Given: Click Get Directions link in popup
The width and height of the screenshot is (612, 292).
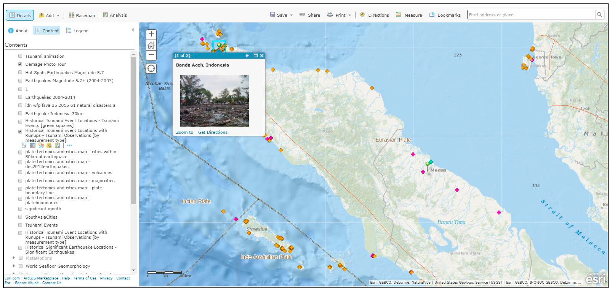Looking at the screenshot, I should coord(213,132).
